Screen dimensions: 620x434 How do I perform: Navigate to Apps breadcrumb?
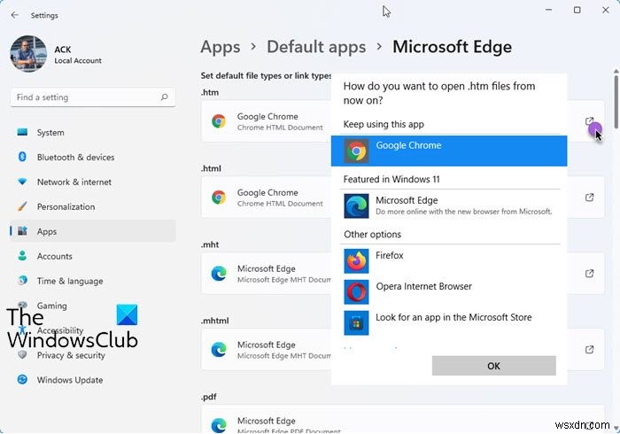click(x=221, y=47)
